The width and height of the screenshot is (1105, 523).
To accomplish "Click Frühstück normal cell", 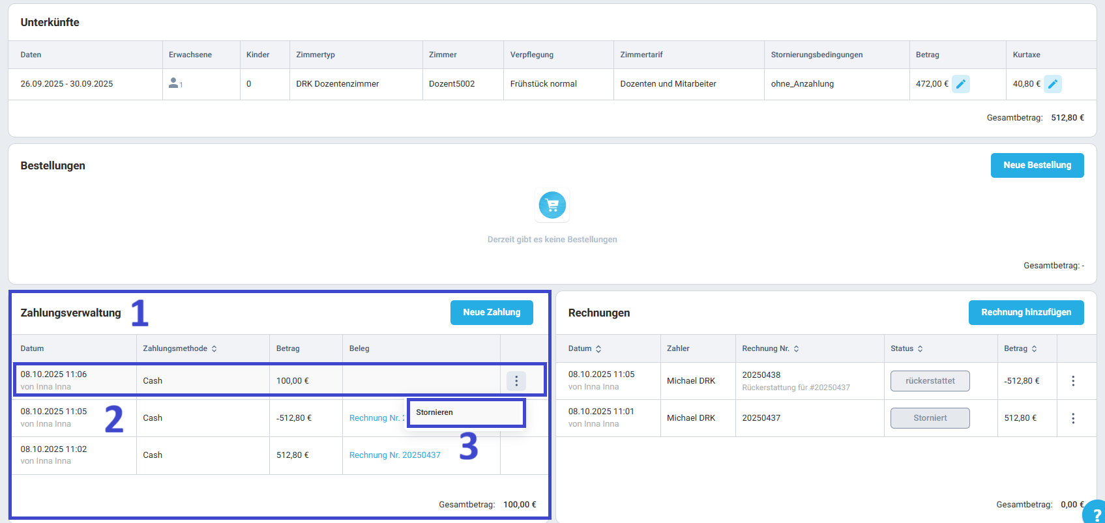I will [x=544, y=84].
